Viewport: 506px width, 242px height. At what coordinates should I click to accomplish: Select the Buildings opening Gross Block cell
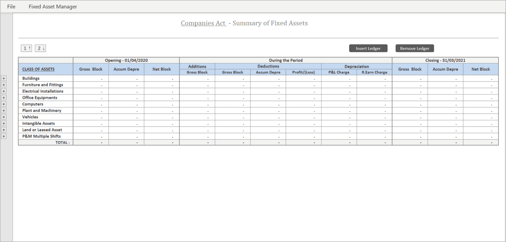(90, 78)
